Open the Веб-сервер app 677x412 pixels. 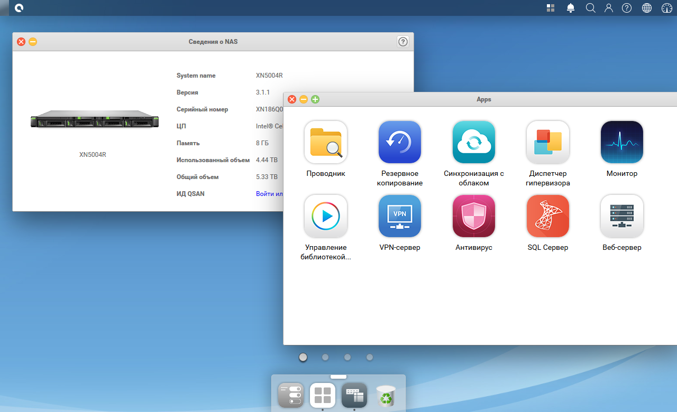pyautogui.click(x=622, y=216)
